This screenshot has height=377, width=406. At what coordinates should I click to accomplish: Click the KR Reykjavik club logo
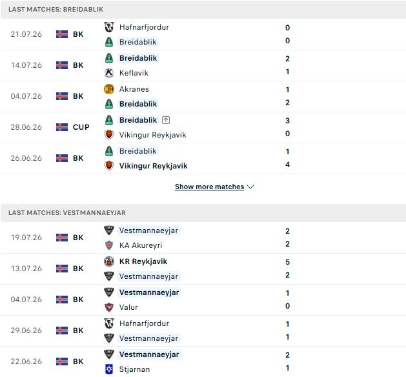(109, 261)
